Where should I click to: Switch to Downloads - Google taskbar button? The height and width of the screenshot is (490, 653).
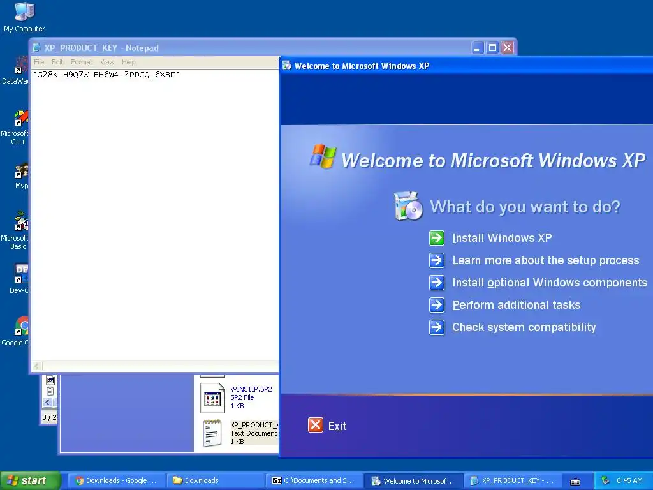pos(116,480)
